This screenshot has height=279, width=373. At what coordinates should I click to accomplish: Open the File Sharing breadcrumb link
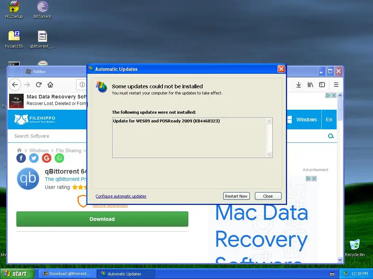pyautogui.click(x=68, y=150)
